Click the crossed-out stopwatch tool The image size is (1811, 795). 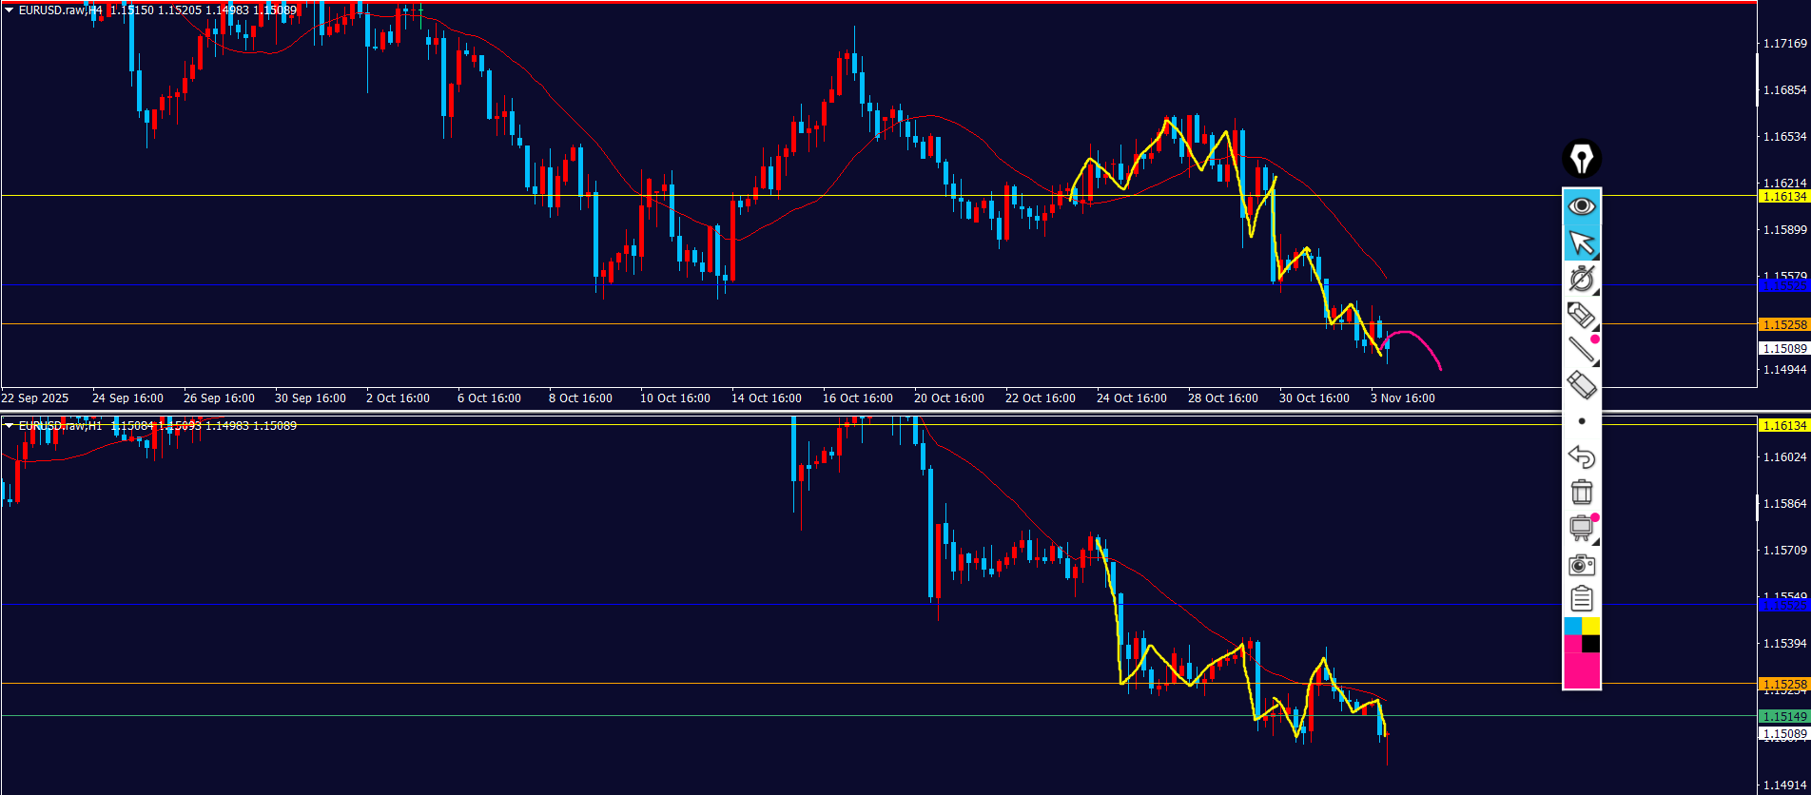[1581, 280]
